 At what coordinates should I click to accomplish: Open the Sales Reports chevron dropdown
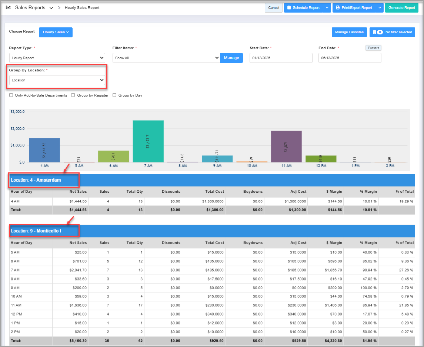pos(51,8)
